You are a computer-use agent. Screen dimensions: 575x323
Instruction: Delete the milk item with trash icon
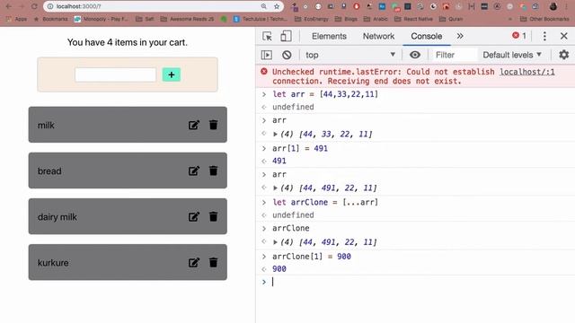(x=213, y=125)
